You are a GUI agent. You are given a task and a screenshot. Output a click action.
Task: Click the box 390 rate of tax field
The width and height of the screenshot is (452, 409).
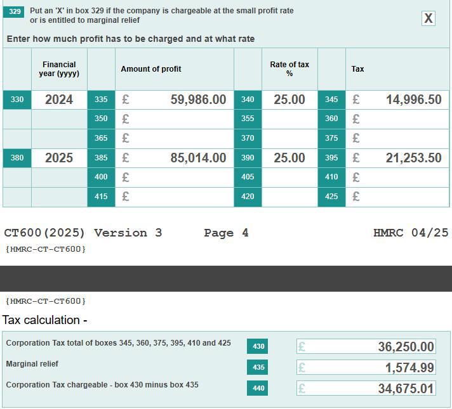point(289,158)
